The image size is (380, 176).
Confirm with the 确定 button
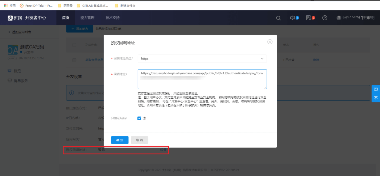click(120, 140)
